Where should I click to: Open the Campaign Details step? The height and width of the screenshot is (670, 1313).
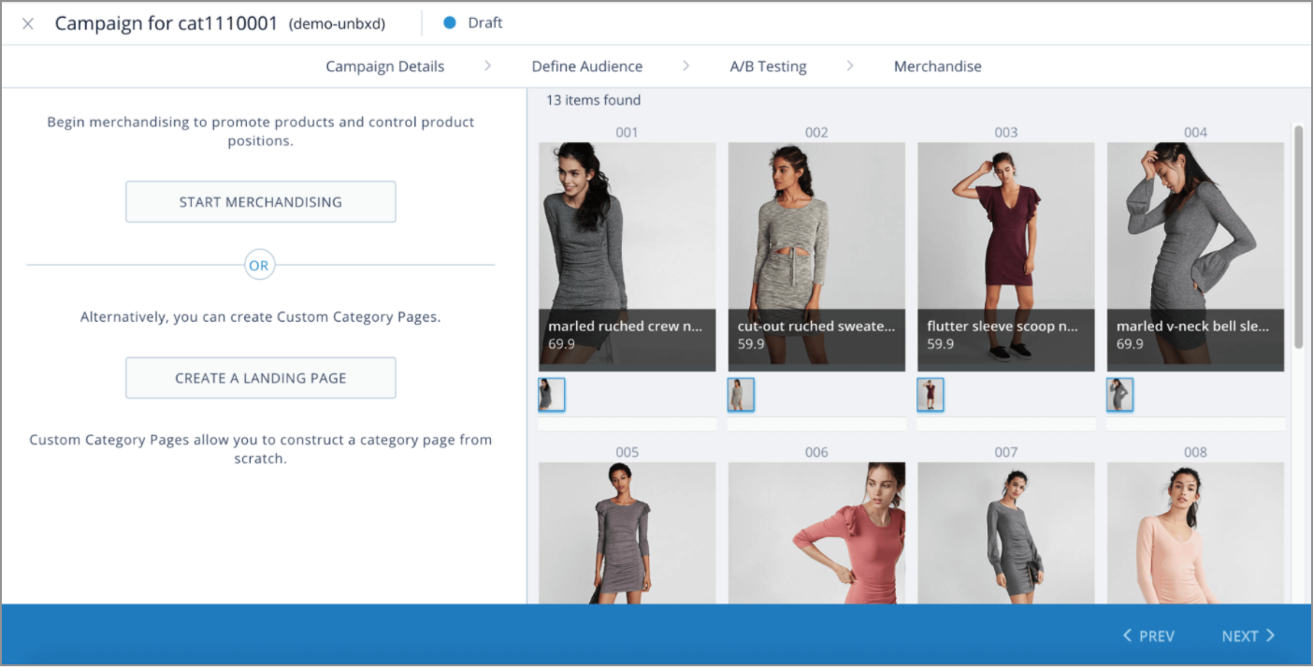coord(385,66)
